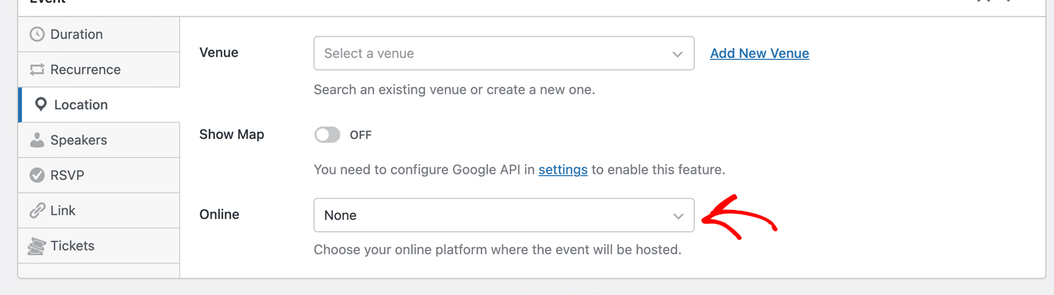Open the Duration tab
The width and height of the screenshot is (1054, 295).
pyautogui.click(x=99, y=34)
